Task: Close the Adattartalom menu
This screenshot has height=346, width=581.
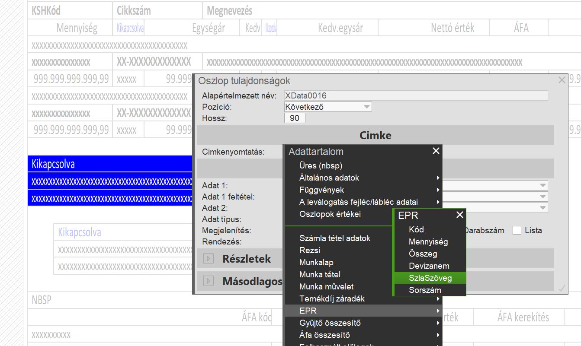Action: (x=436, y=151)
